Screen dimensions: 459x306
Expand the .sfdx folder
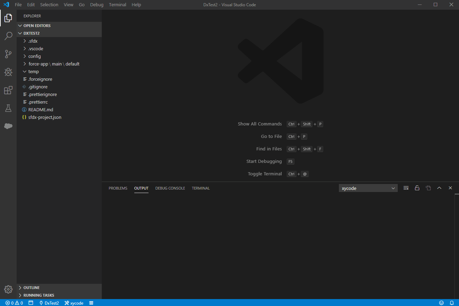click(59, 41)
